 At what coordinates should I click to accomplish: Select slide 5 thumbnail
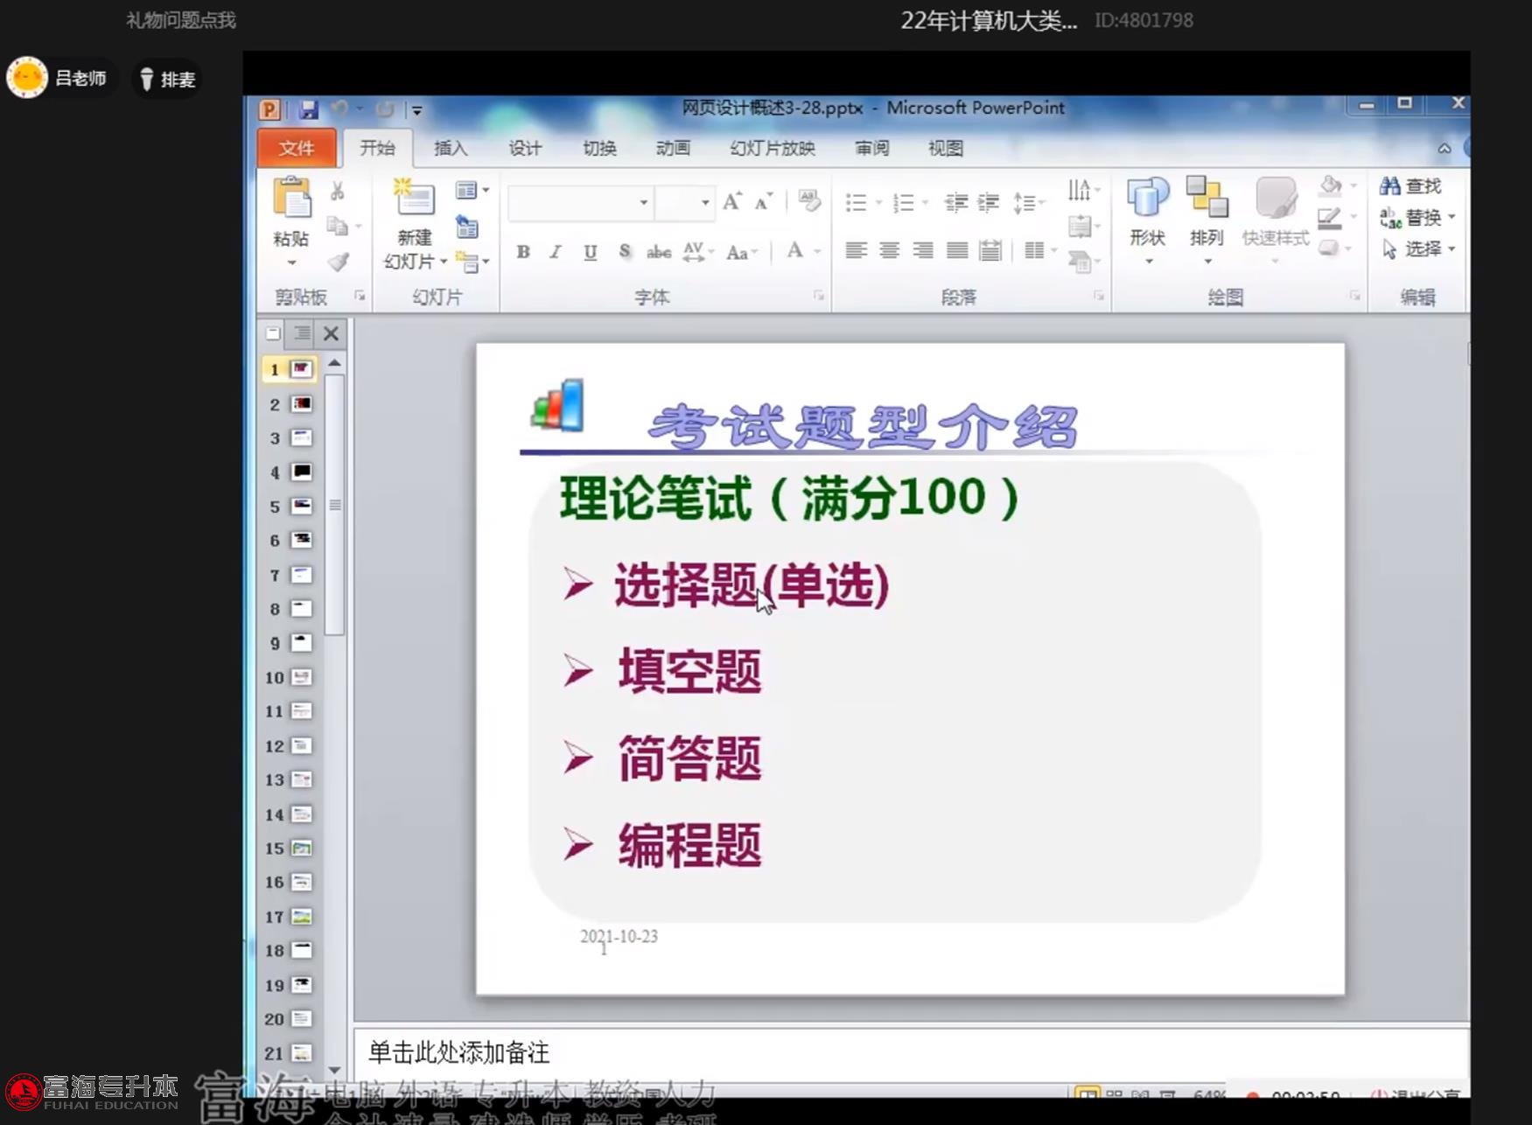pos(301,506)
